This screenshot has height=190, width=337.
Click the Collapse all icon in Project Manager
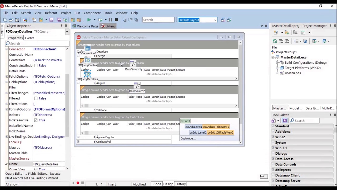[x=287, y=41]
